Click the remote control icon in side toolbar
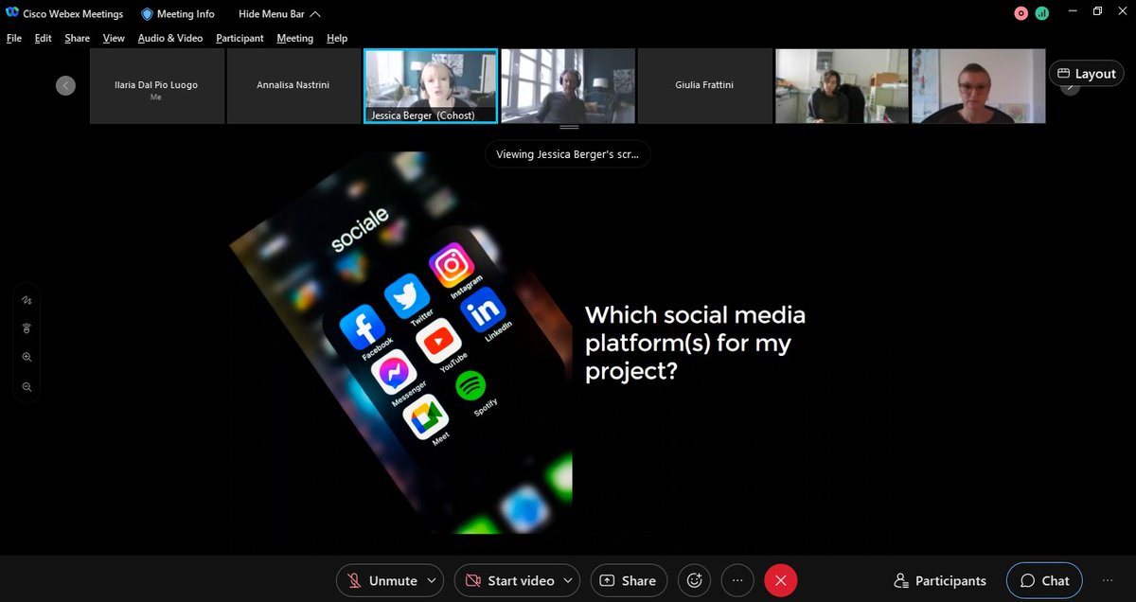Viewport: 1136px width, 602px height. coord(27,328)
